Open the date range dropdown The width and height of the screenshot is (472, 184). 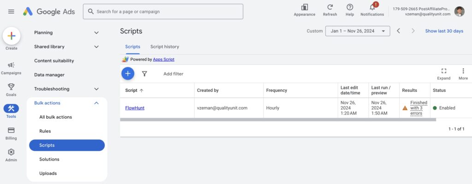pyautogui.click(x=358, y=31)
